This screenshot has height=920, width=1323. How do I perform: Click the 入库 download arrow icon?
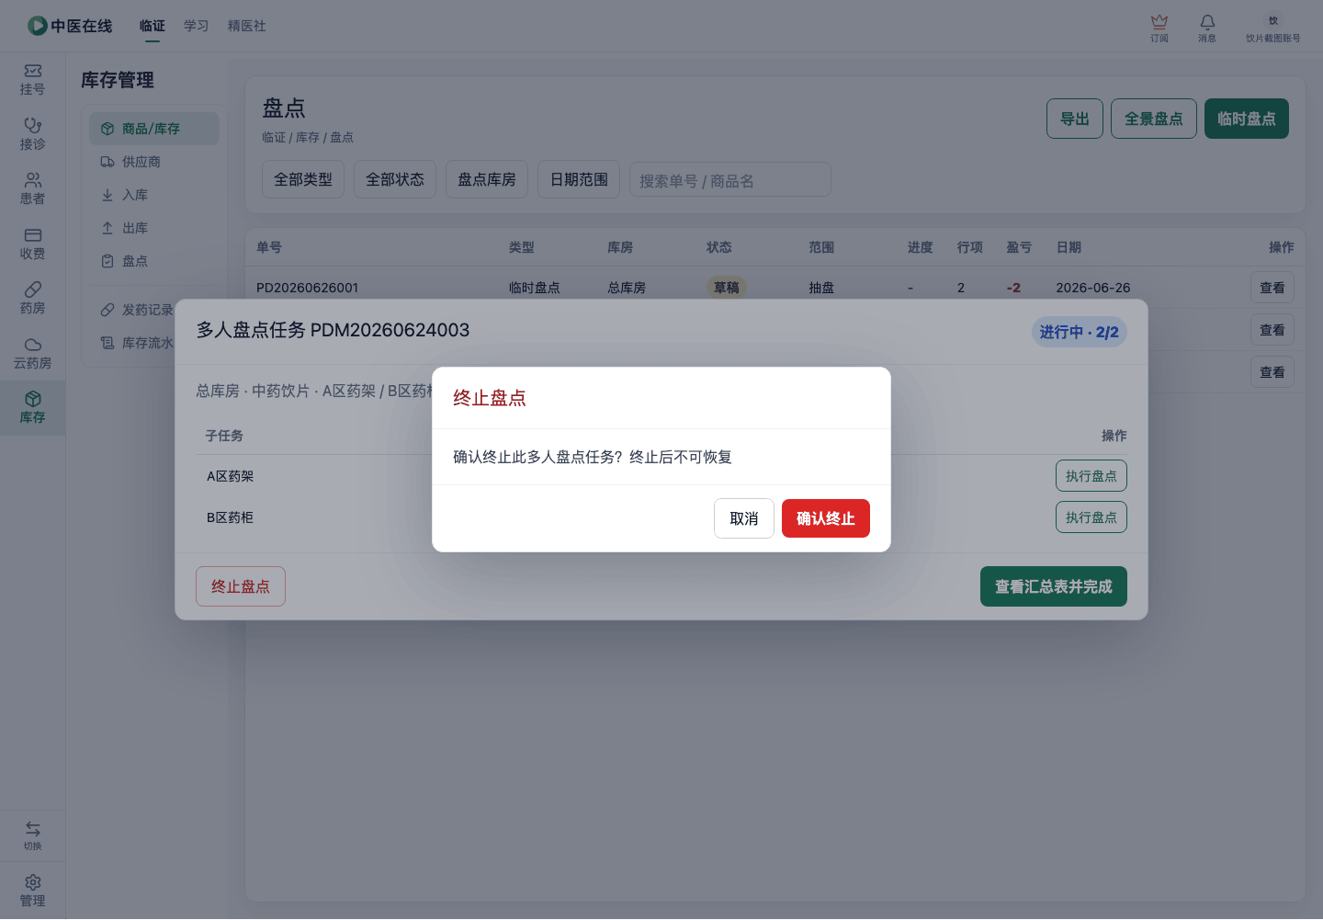point(107,195)
